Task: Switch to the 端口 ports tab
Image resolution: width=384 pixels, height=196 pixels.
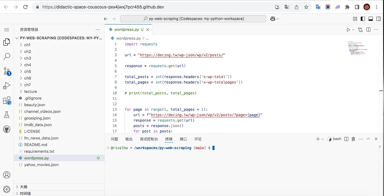Action: click(x=183, y=139)
